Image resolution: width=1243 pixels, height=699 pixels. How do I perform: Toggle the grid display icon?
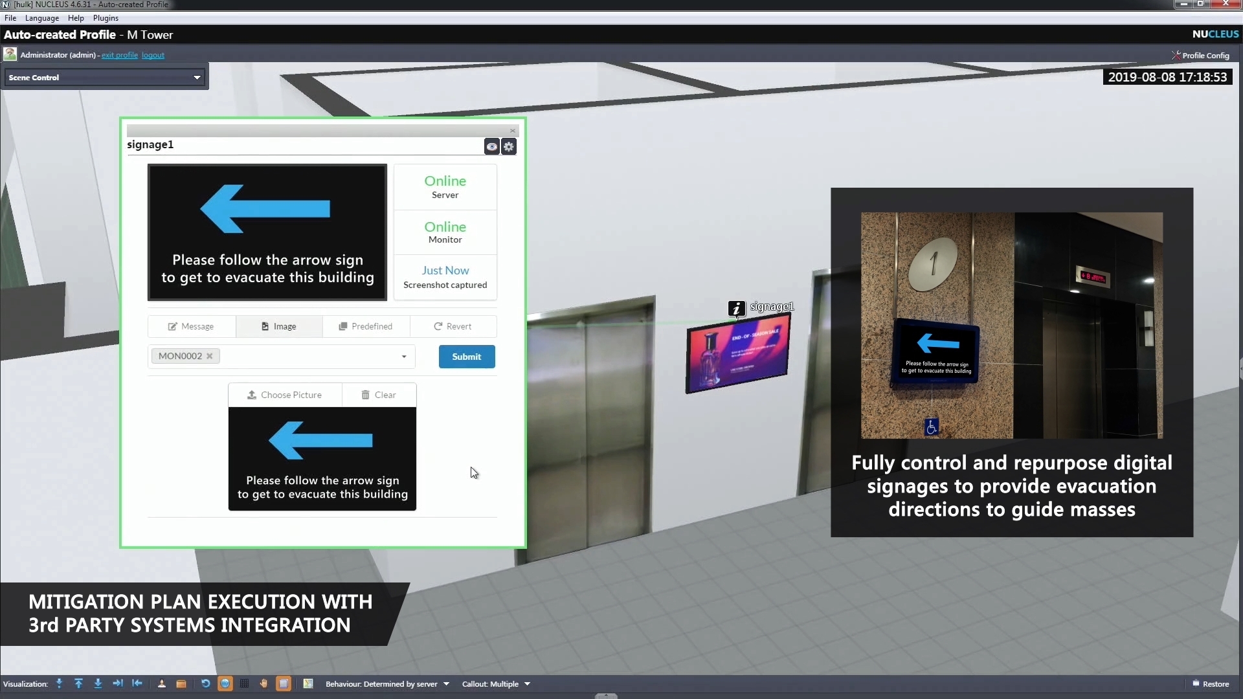[x=245, y=683]
